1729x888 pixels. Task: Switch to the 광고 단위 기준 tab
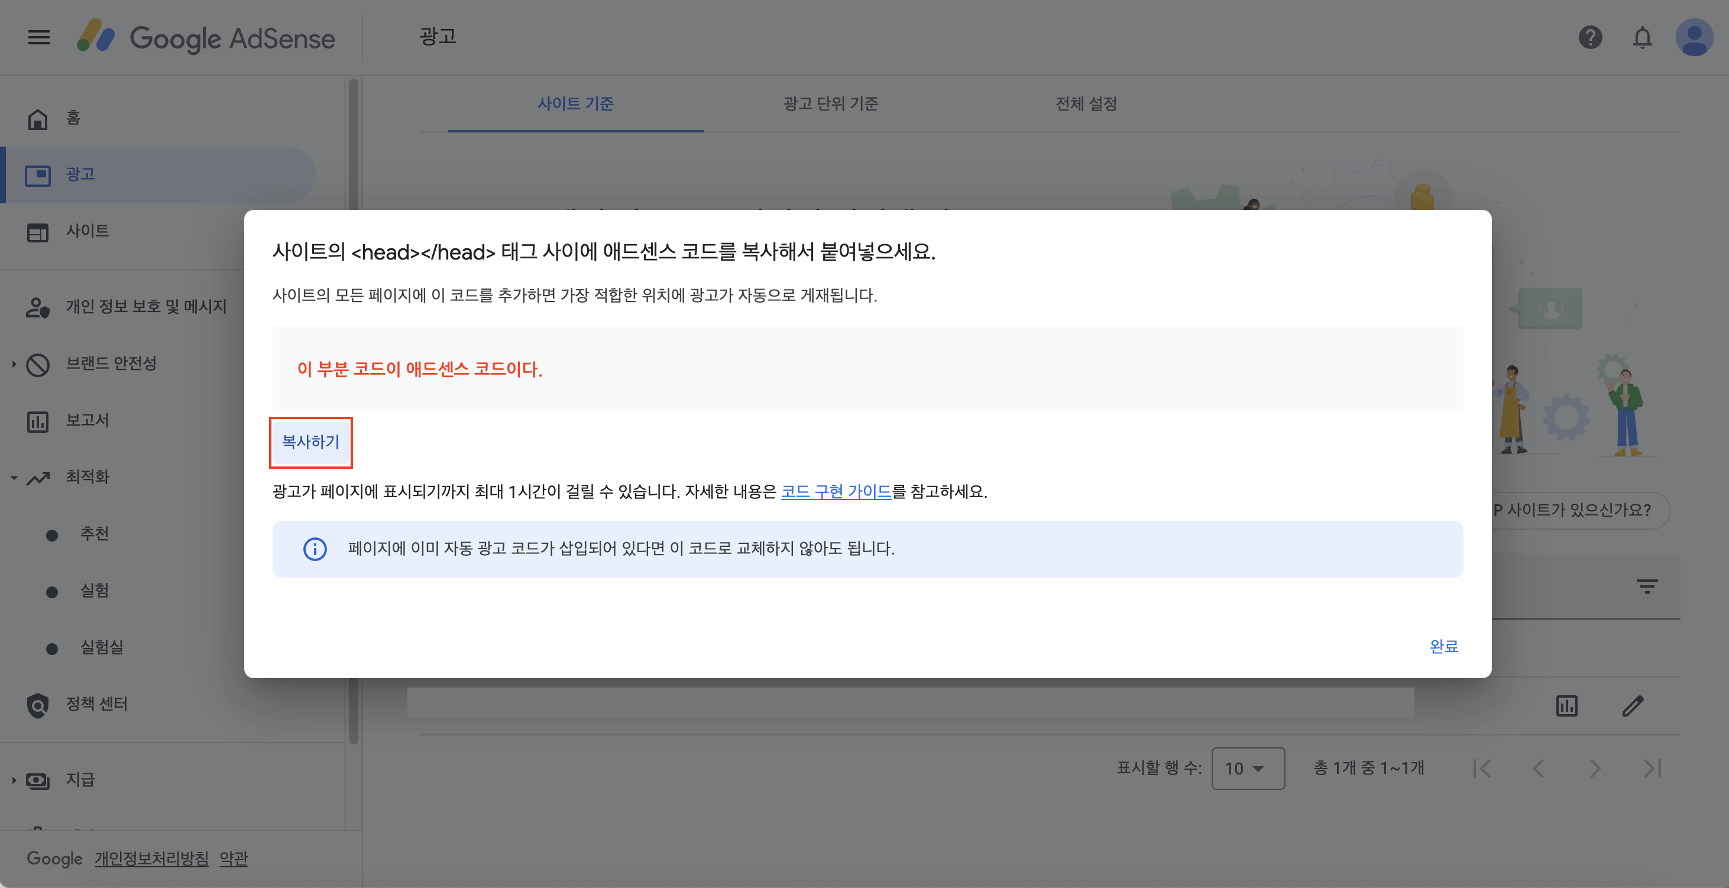pos(830,103)
